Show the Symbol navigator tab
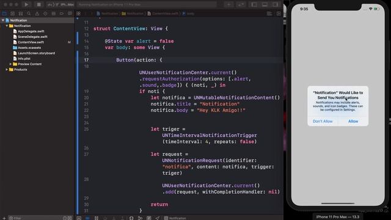 (x=21, y=13)
